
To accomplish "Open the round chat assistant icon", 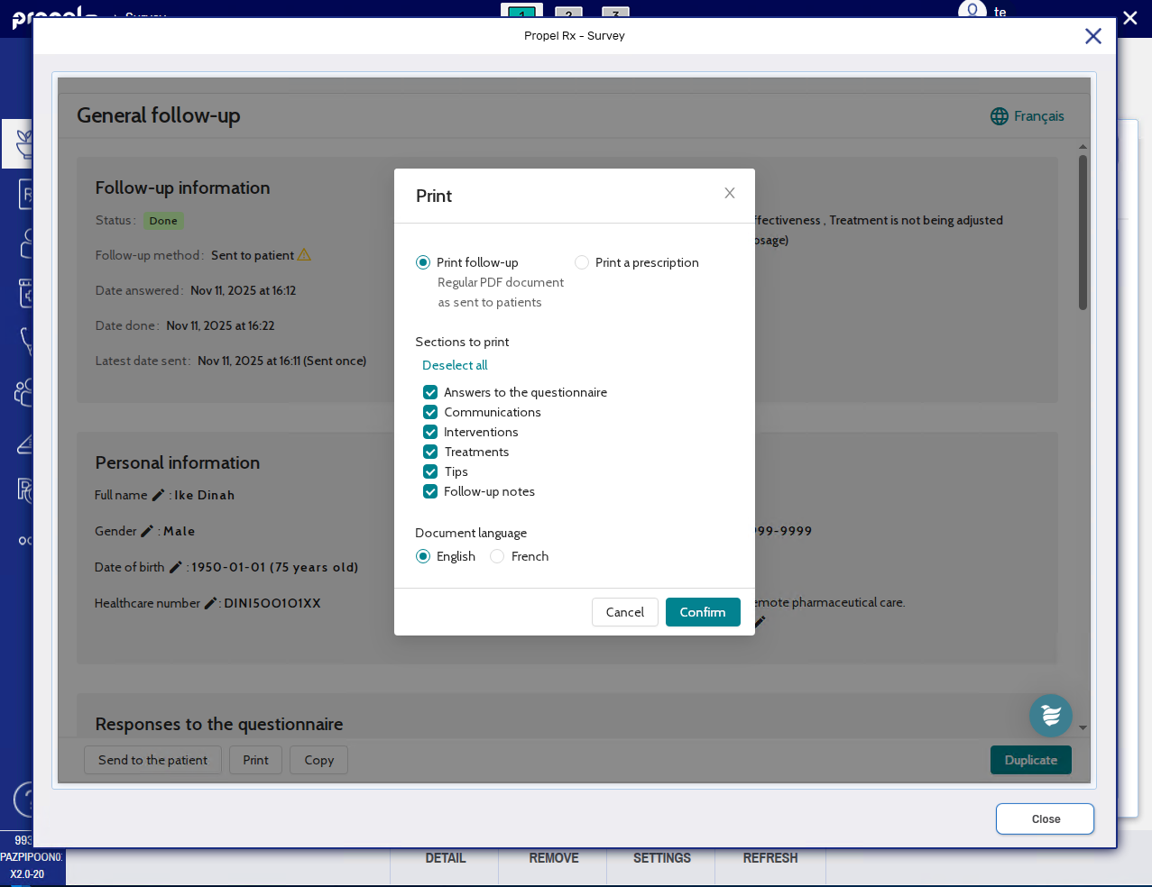I will [x=1050, y=716].
